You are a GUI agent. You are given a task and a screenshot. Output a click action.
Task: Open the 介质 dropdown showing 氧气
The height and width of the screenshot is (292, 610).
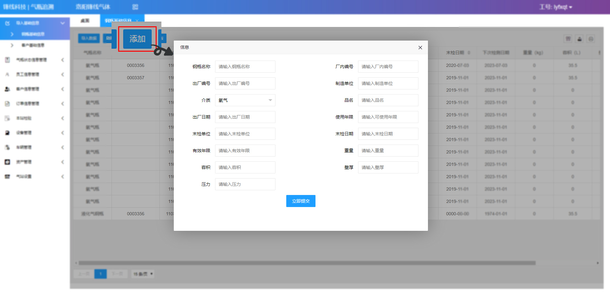point(245,100)
